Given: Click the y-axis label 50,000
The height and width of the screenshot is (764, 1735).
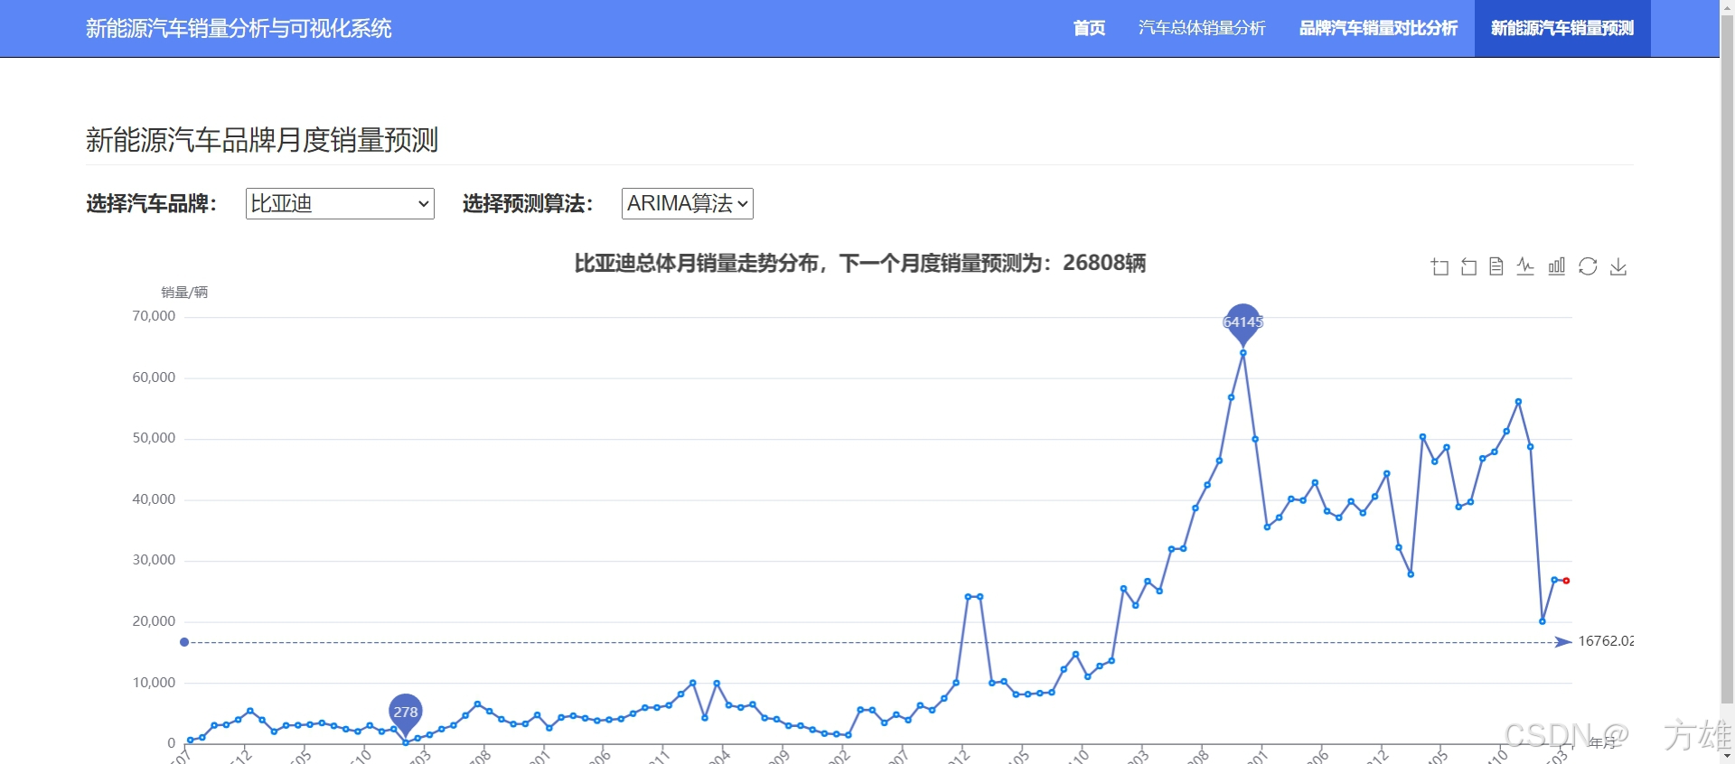Looking at the screenshot, I should [x=154, y=438].
